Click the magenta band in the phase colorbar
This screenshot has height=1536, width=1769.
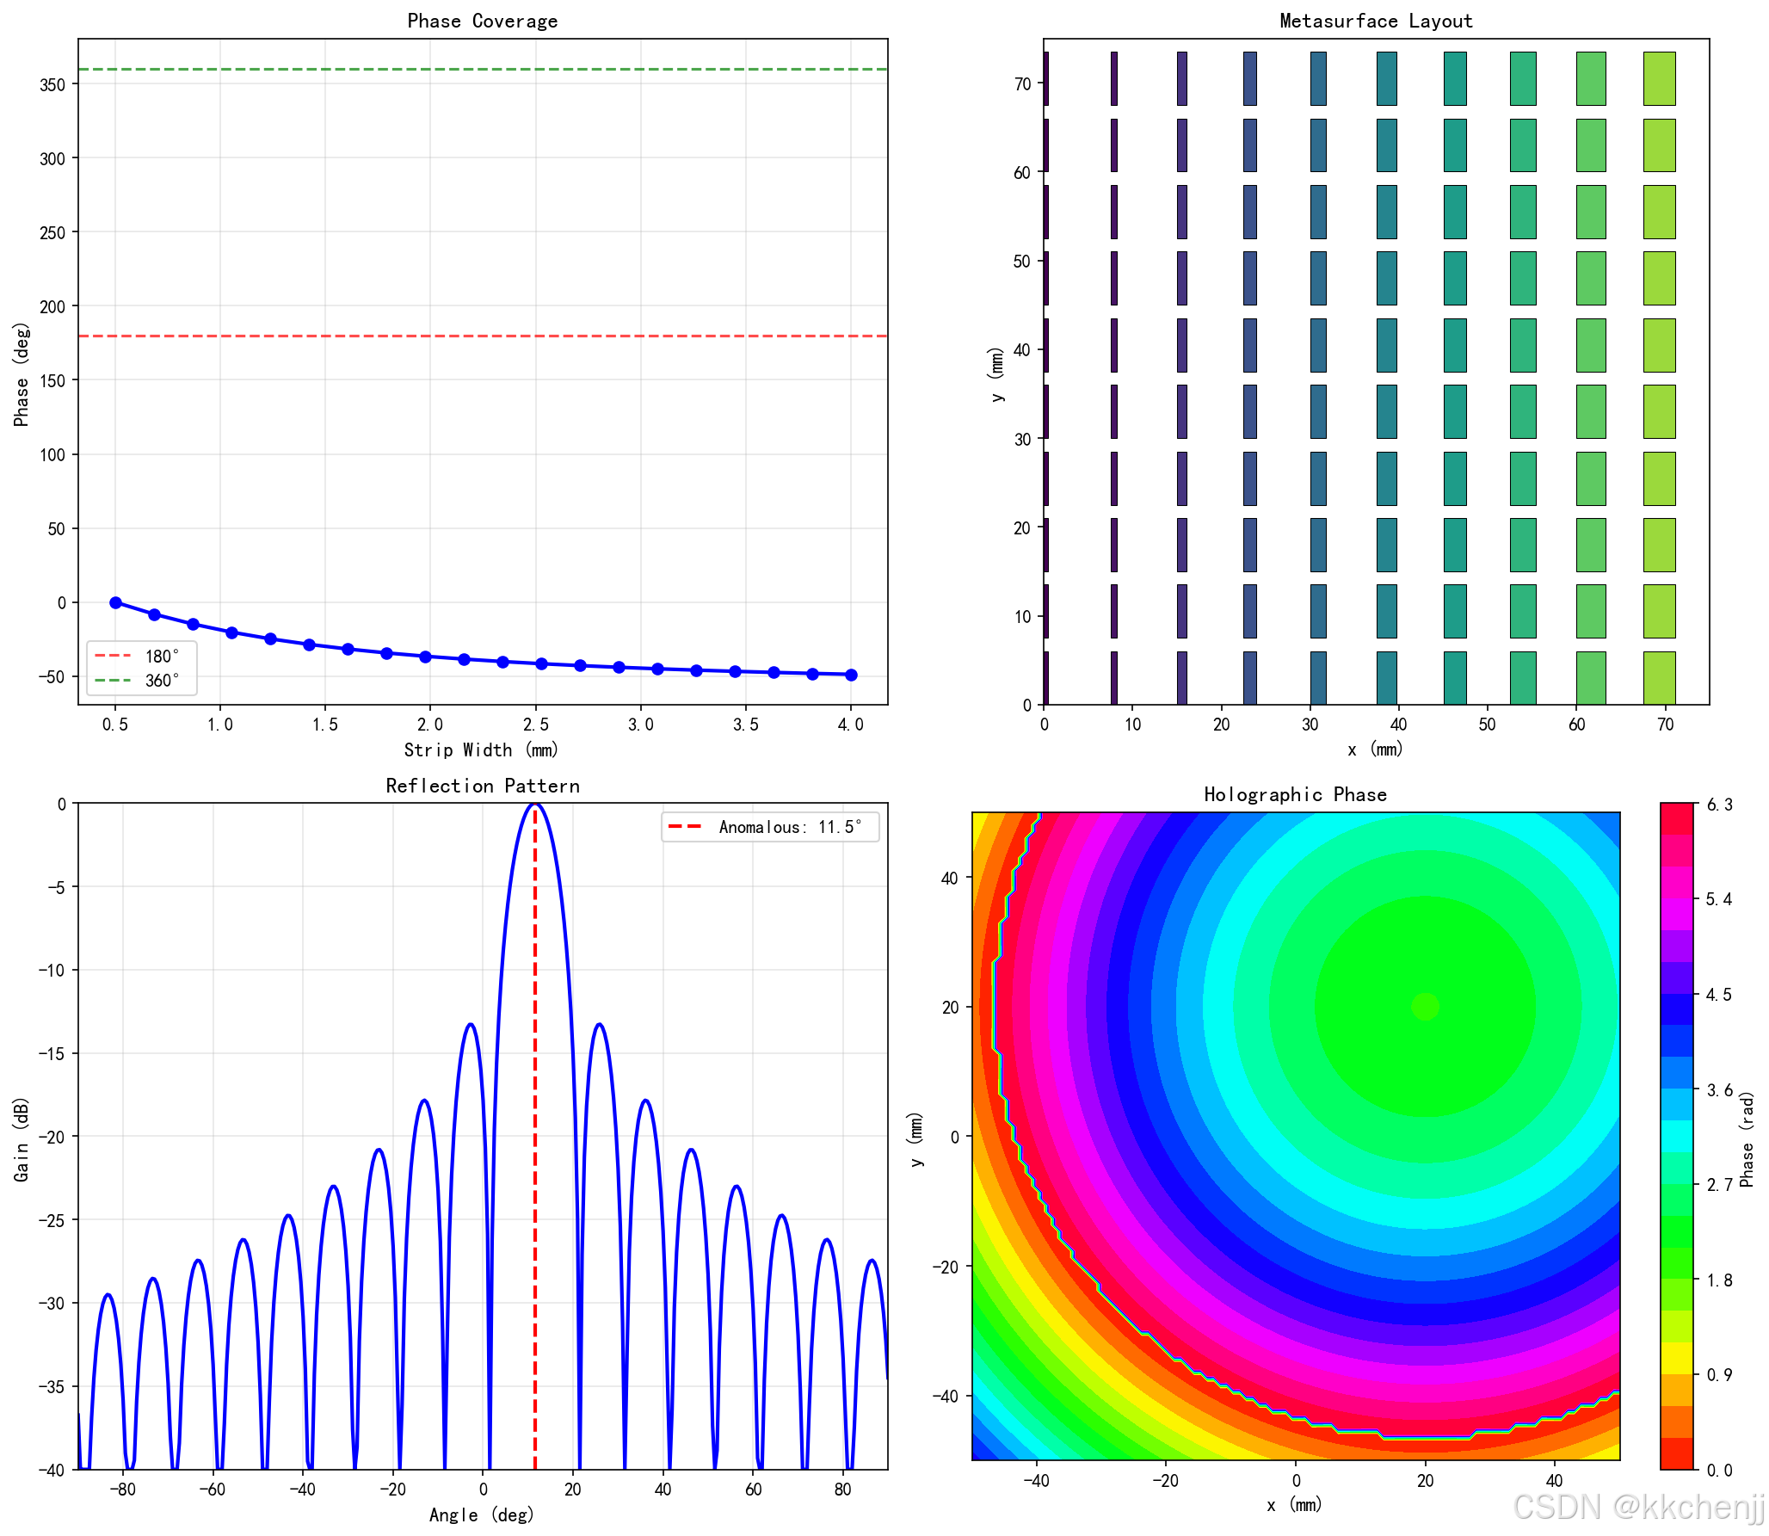pos(1676,914)
